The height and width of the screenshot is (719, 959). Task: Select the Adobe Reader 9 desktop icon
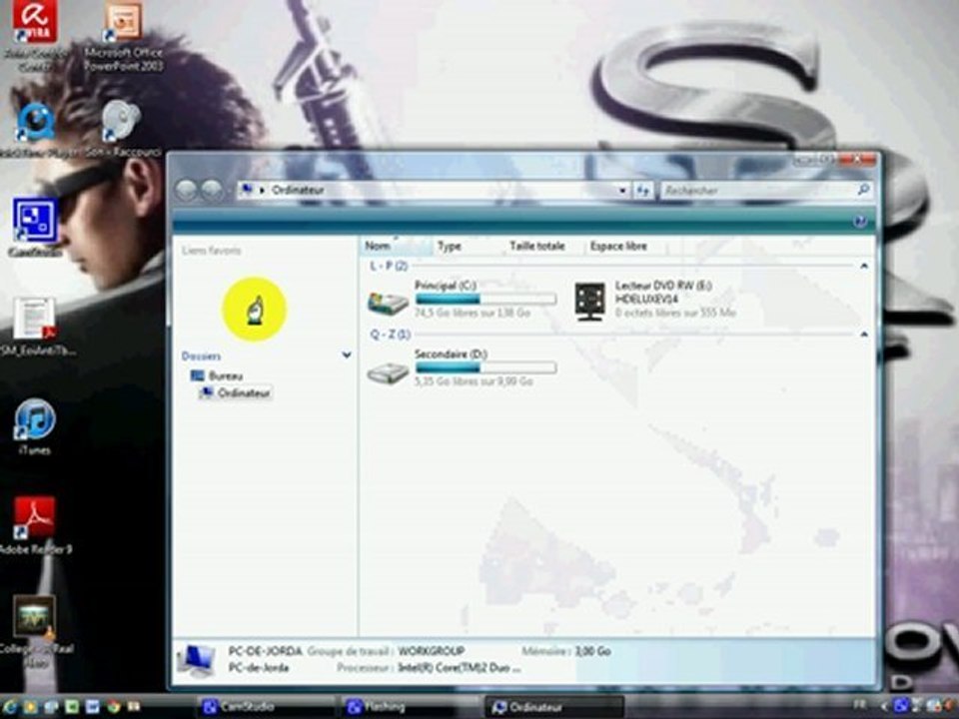click(x=35, y=517)
